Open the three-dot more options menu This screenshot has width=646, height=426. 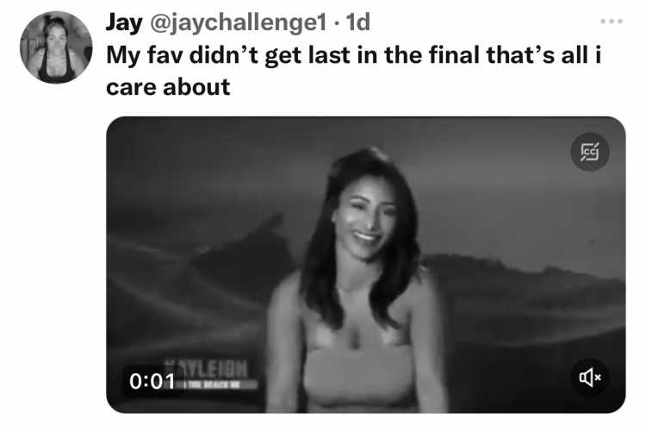pyautogui.click(x=612, y=21)
